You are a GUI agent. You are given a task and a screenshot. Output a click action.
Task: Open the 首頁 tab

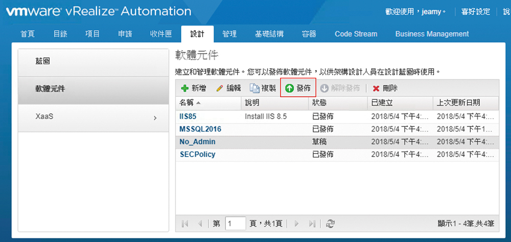pyautogui.click(x=28, y=34)
